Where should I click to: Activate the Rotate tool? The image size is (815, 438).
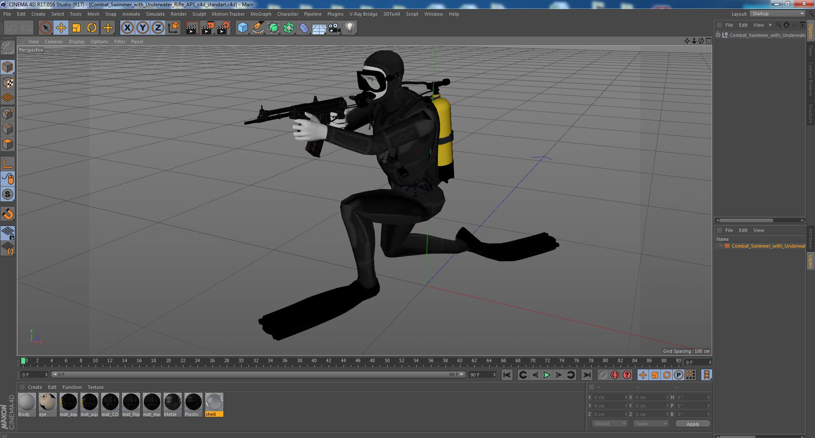(92, 28)
